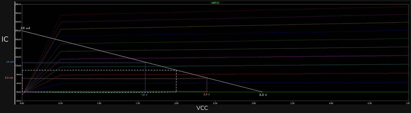Image resolution: width=411 pixels, height=113 pixels.
Task: Click the 0.5V horizontal axis label
Action: pos(61,104)
